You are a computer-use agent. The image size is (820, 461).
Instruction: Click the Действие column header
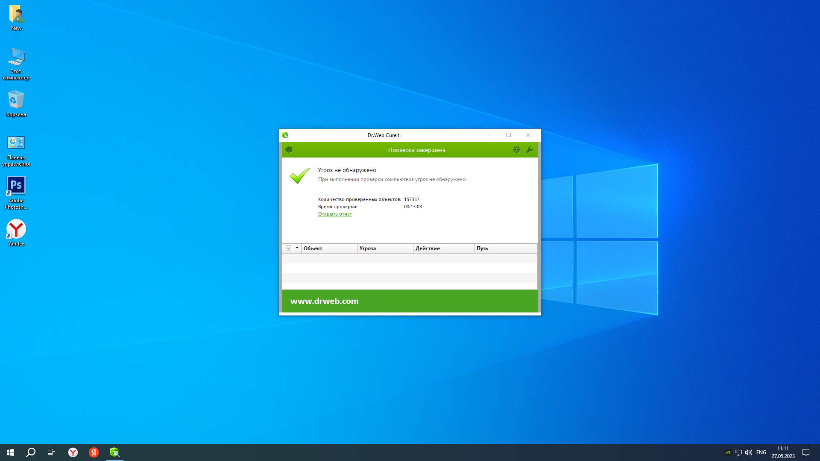pyautogui.click(x=443, y=248)
